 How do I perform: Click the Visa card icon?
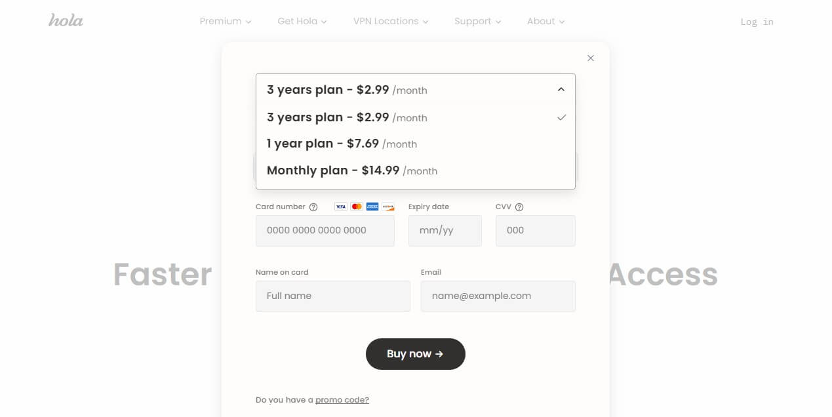[x=340, y=207]
